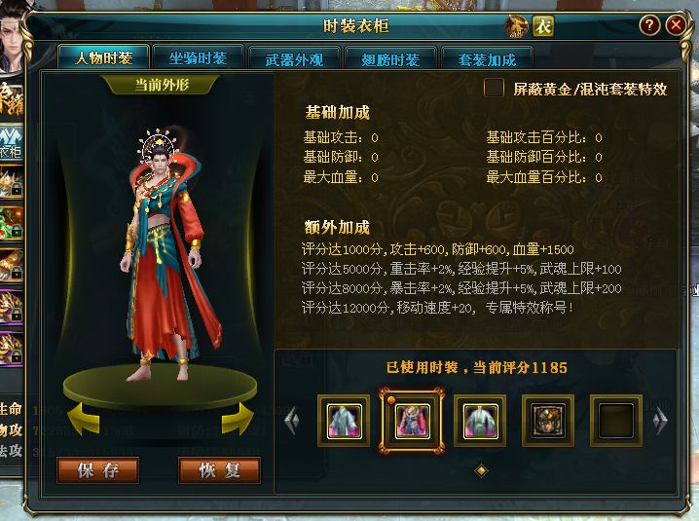The width and height of the screenshot is (699, 521).
Task: Click the golden character icon beside 衣
Action: pos(516,26)
